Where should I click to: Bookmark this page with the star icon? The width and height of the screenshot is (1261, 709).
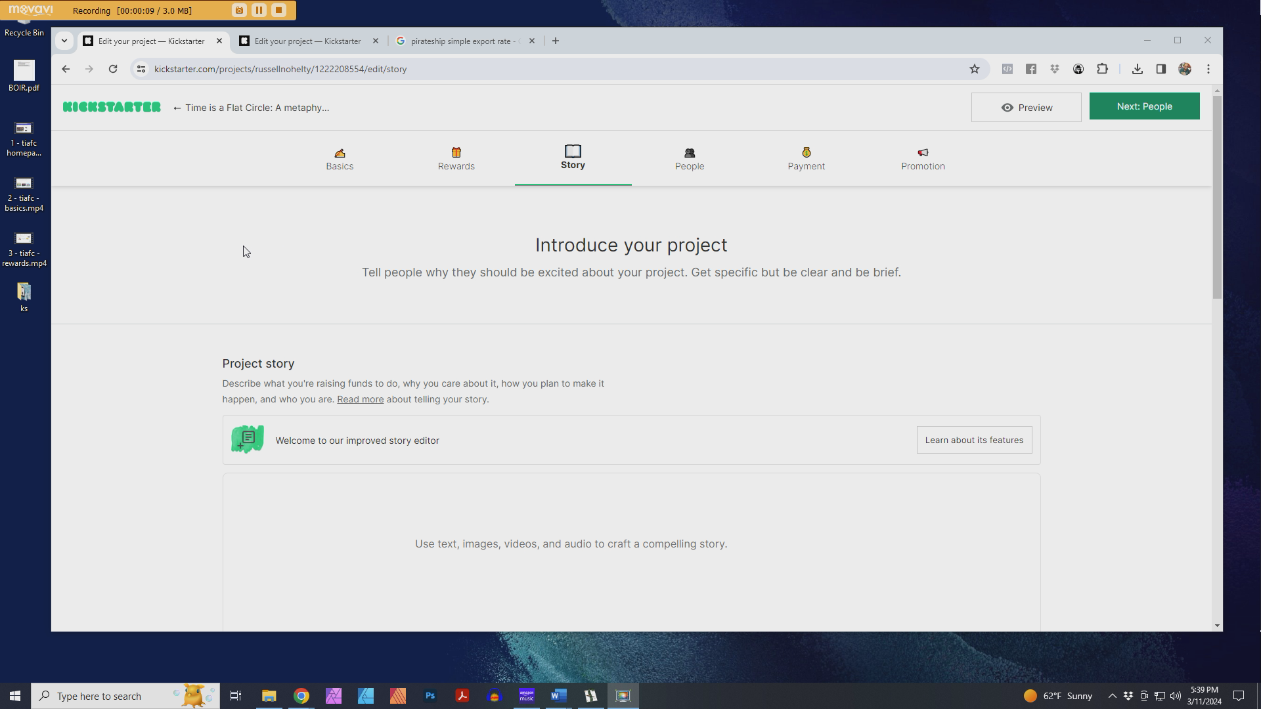pyautogui.click(x=975, y=69)
